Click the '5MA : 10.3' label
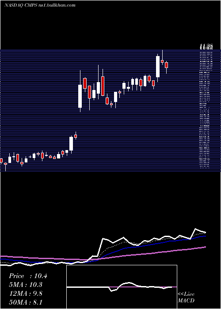This screenshot has width=221, height=309. pos(26,285)
